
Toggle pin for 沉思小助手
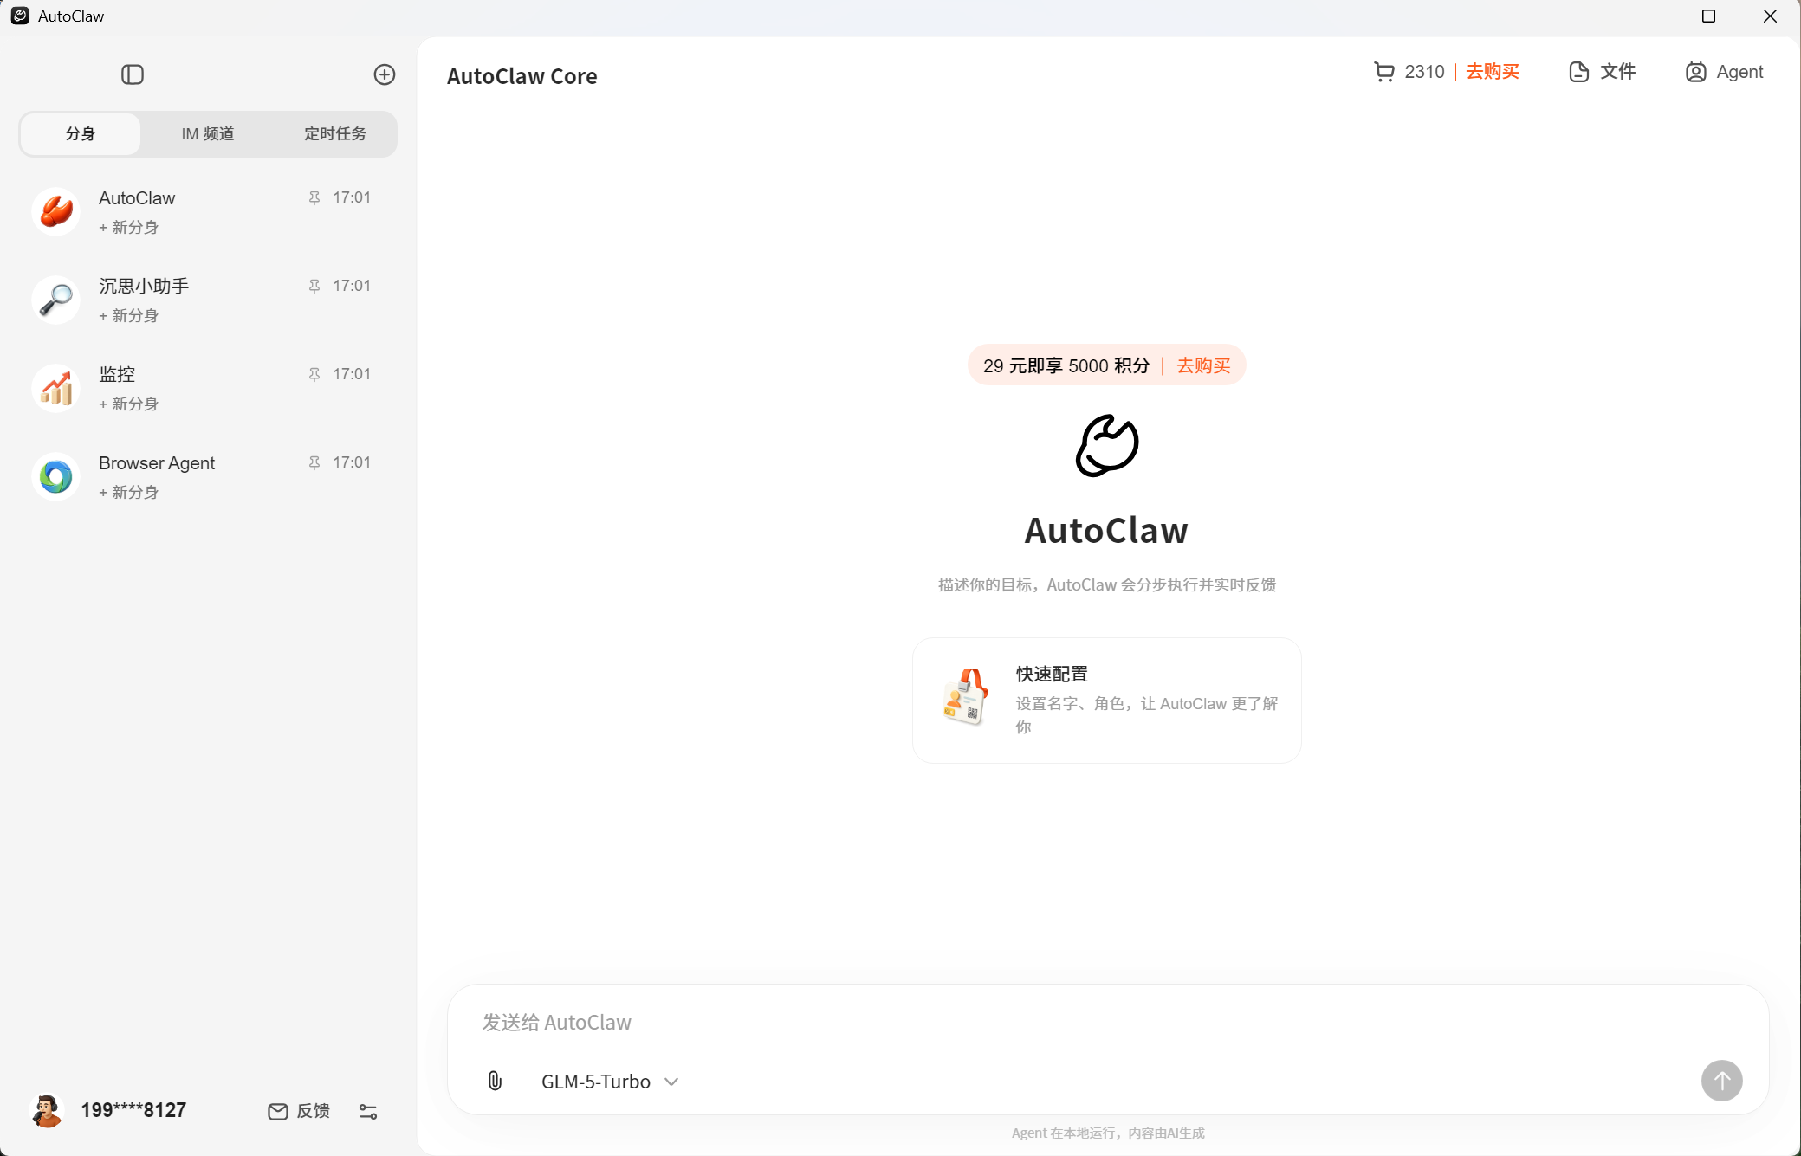[x=314, y=286]
